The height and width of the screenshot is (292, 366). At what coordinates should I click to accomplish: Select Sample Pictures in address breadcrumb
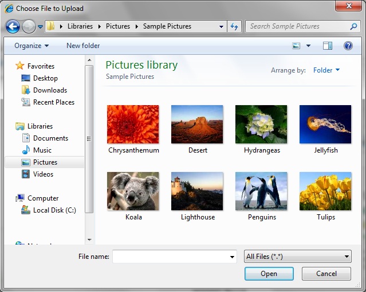[x=167, y=26]
